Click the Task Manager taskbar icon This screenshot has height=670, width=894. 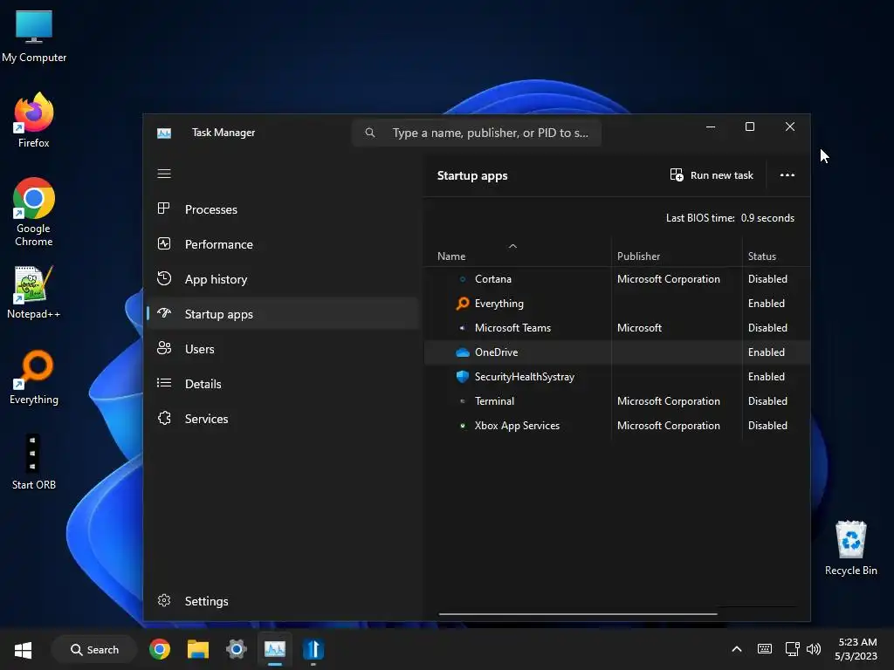click(275, 649)
